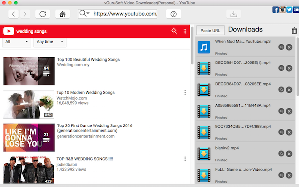Open the Twitter icon
The height and width of the screenshot is (187, 299).
289,10
